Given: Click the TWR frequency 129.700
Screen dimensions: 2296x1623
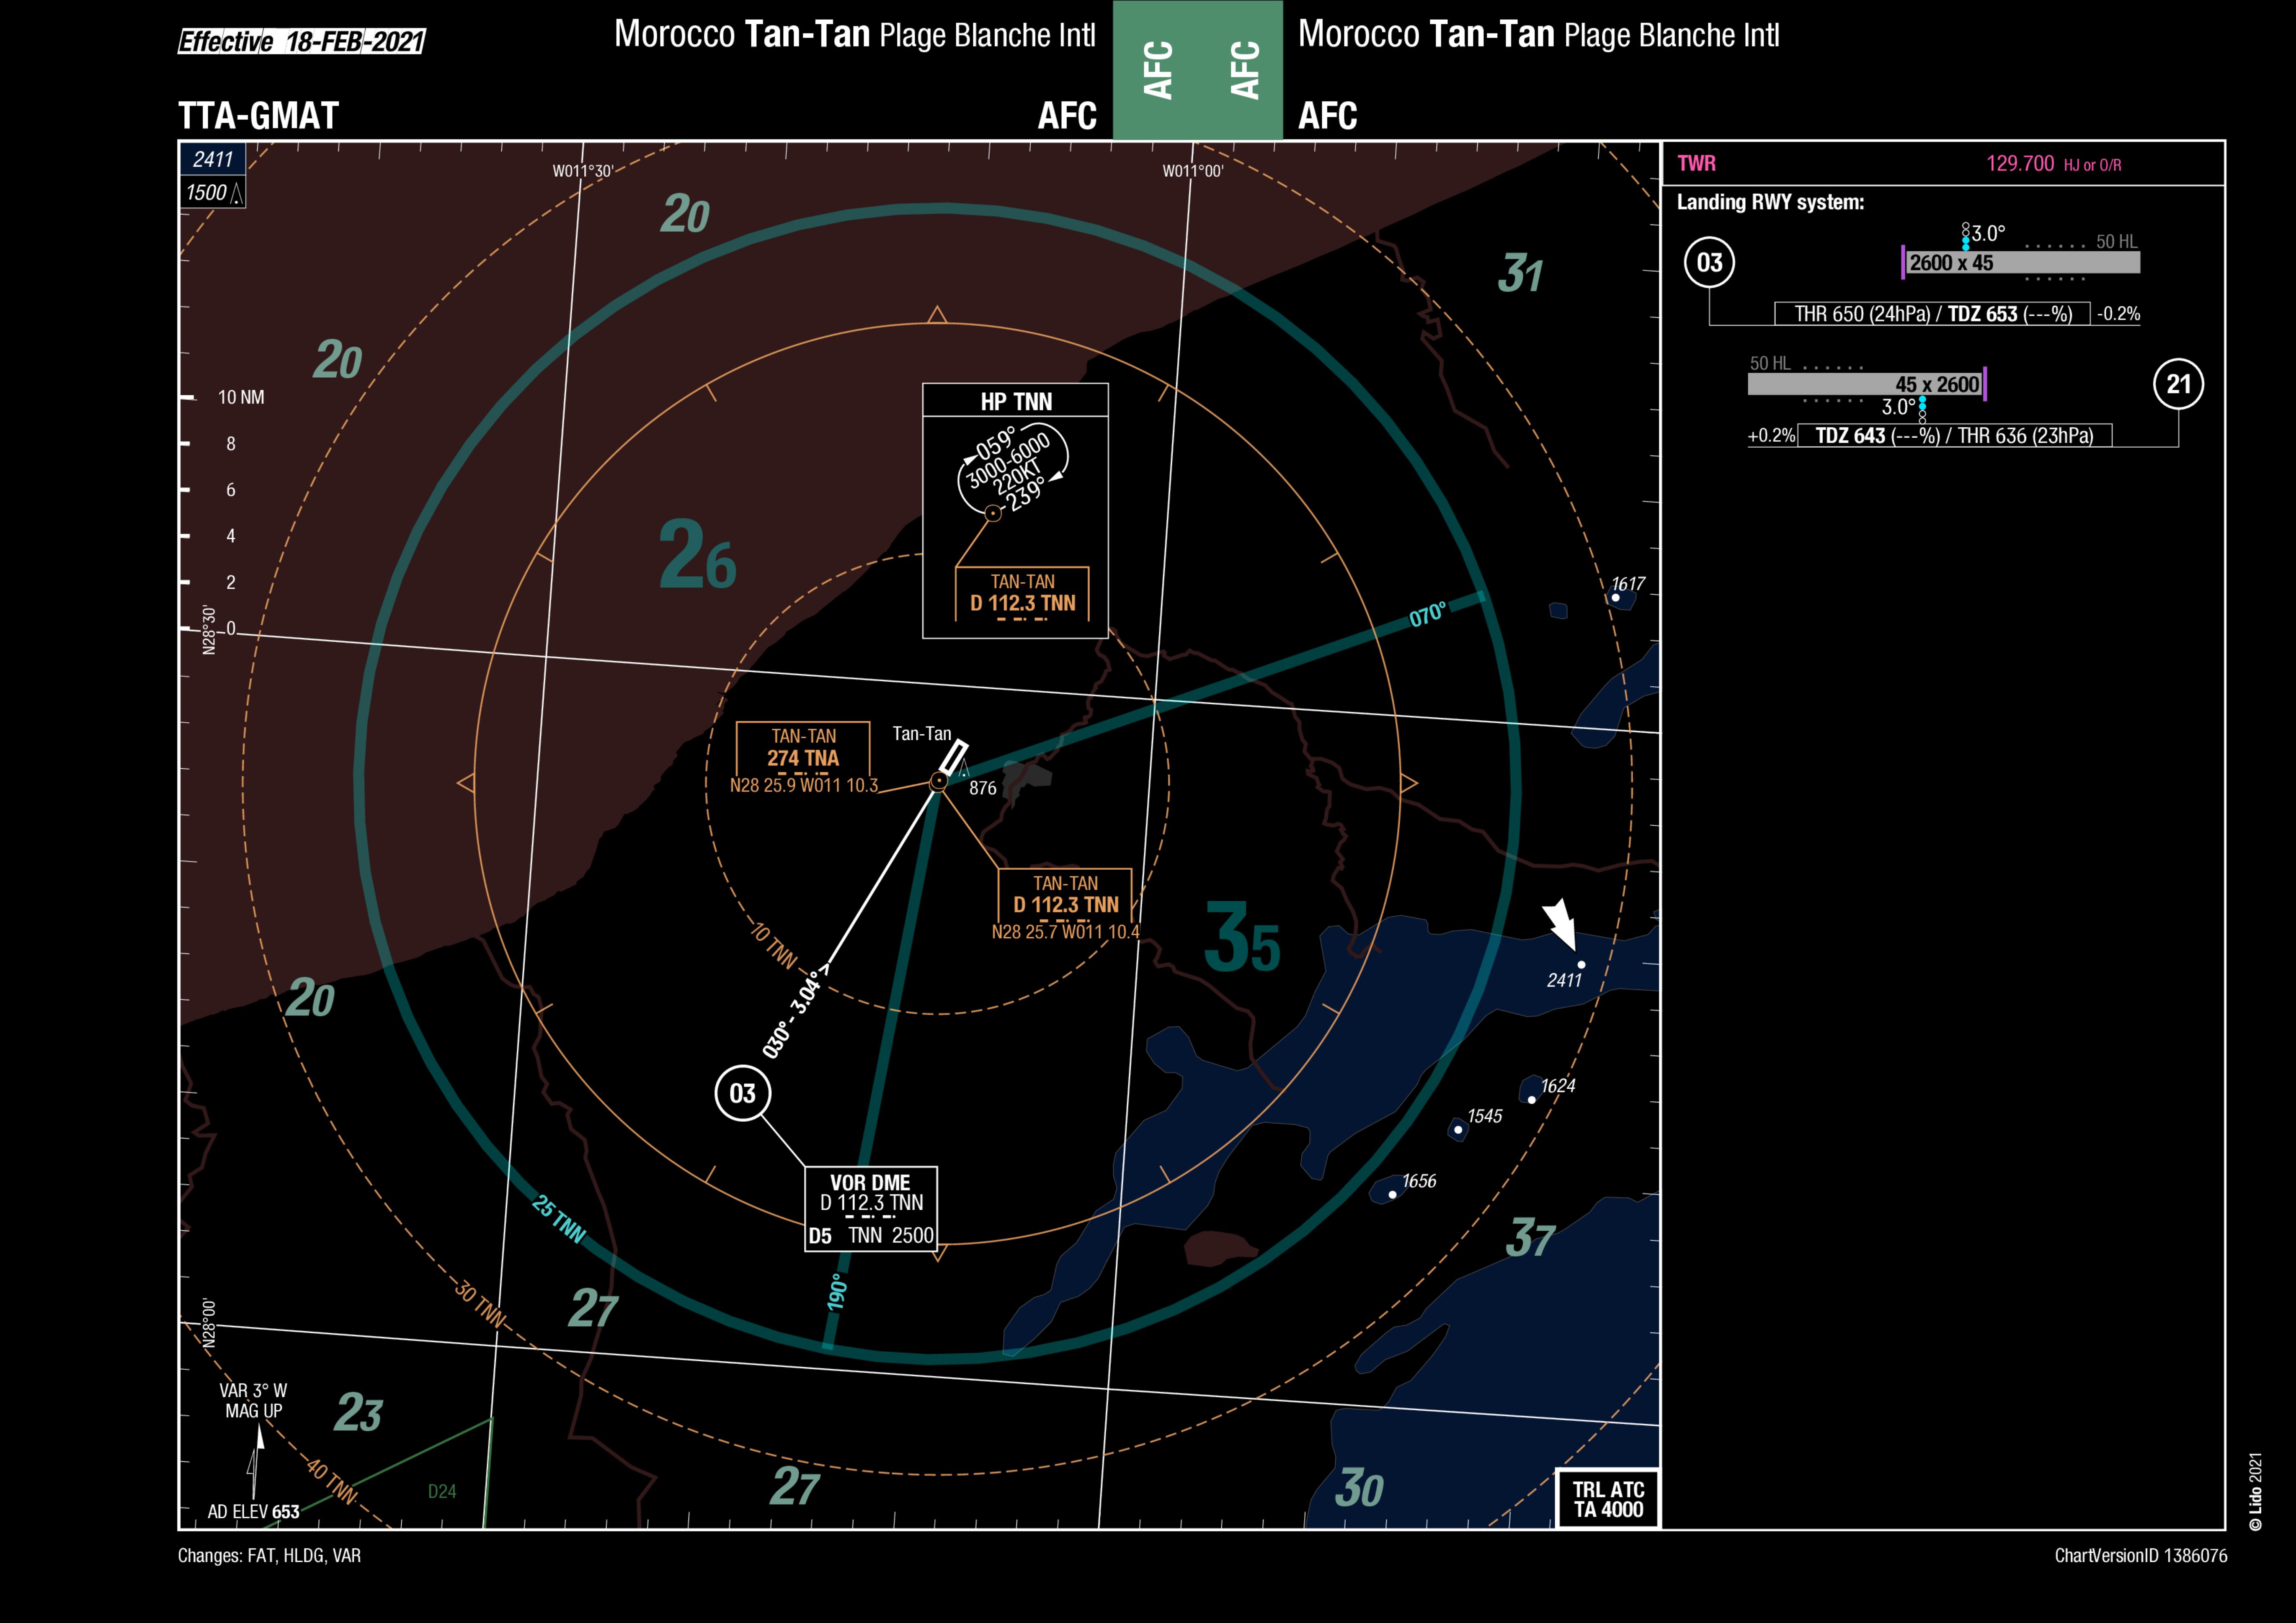Looking at the screenshot, I should 2020,164.
